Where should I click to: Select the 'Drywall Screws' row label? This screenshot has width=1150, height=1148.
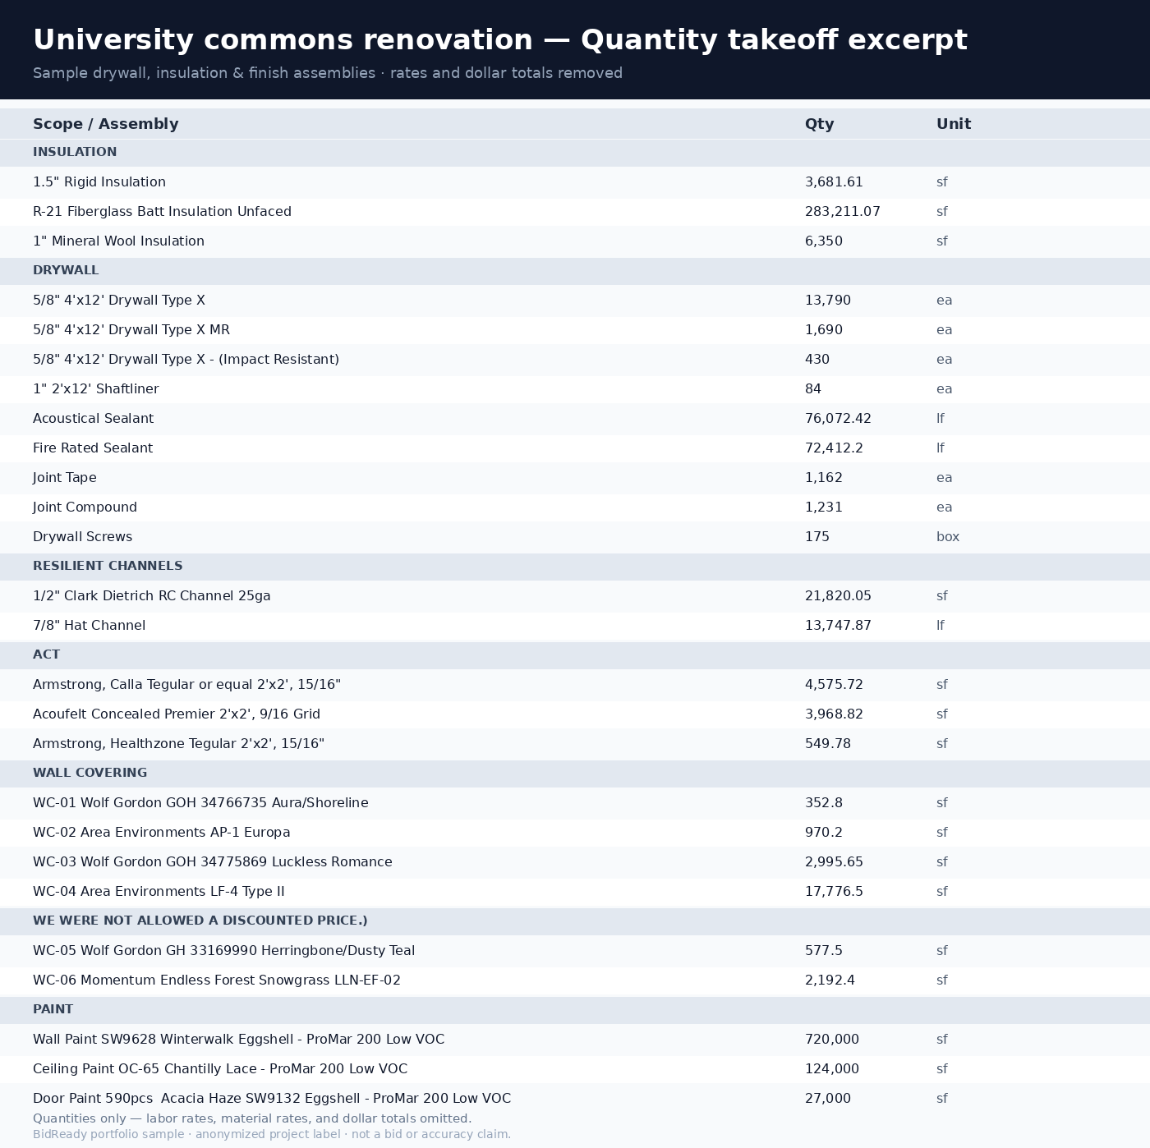pyautogui.click(x=82, y=537)
